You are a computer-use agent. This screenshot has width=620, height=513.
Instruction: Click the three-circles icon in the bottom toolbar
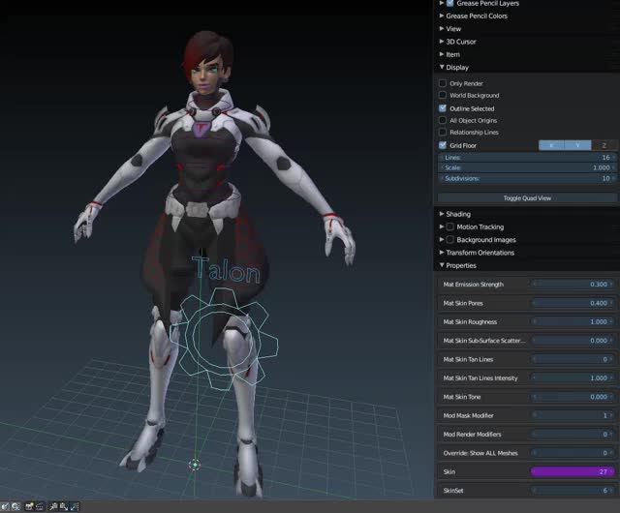tap(15, 506)
